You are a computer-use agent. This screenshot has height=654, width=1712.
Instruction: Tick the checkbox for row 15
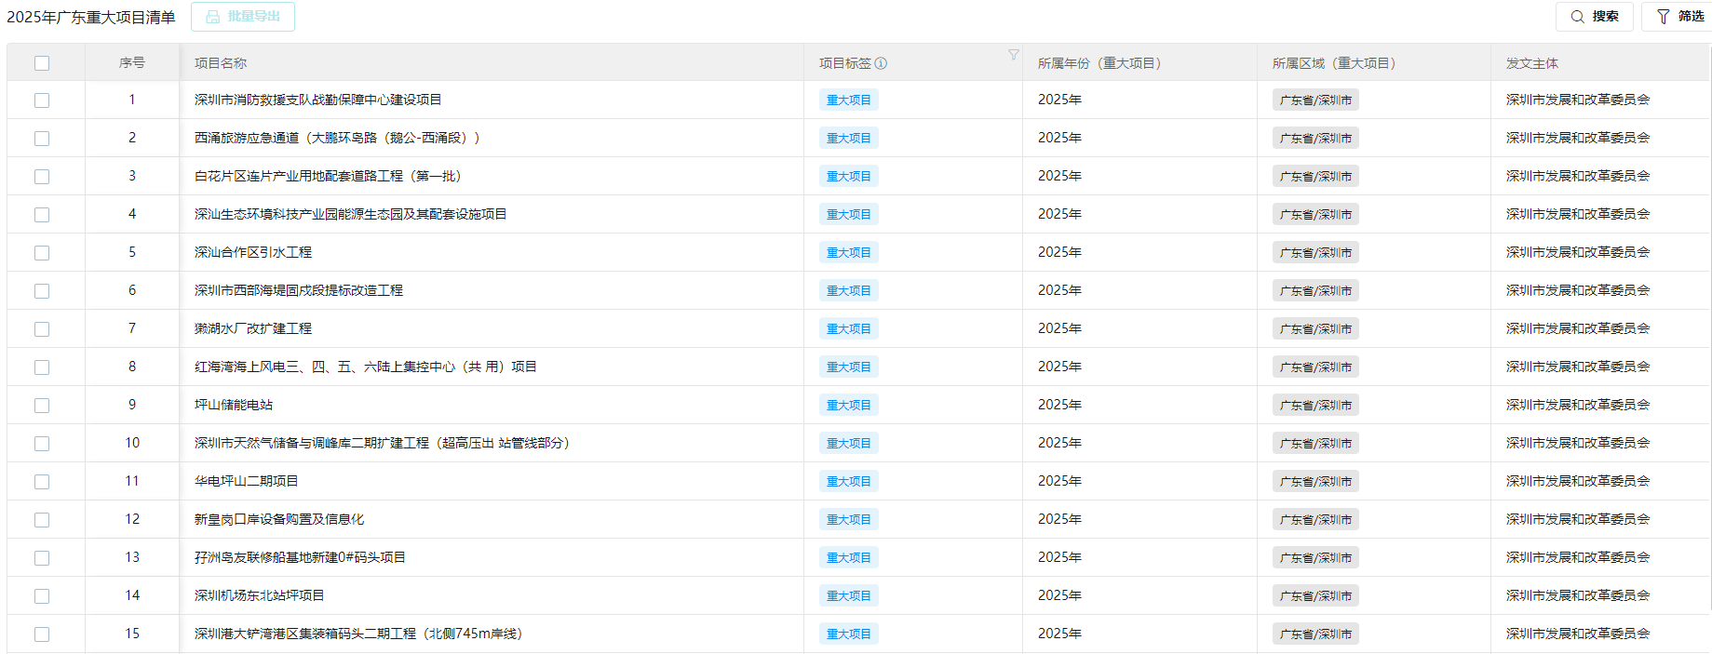click(x=42, y=634)
